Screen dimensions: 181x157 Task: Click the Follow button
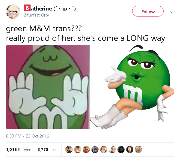click(x=148, y=11)
